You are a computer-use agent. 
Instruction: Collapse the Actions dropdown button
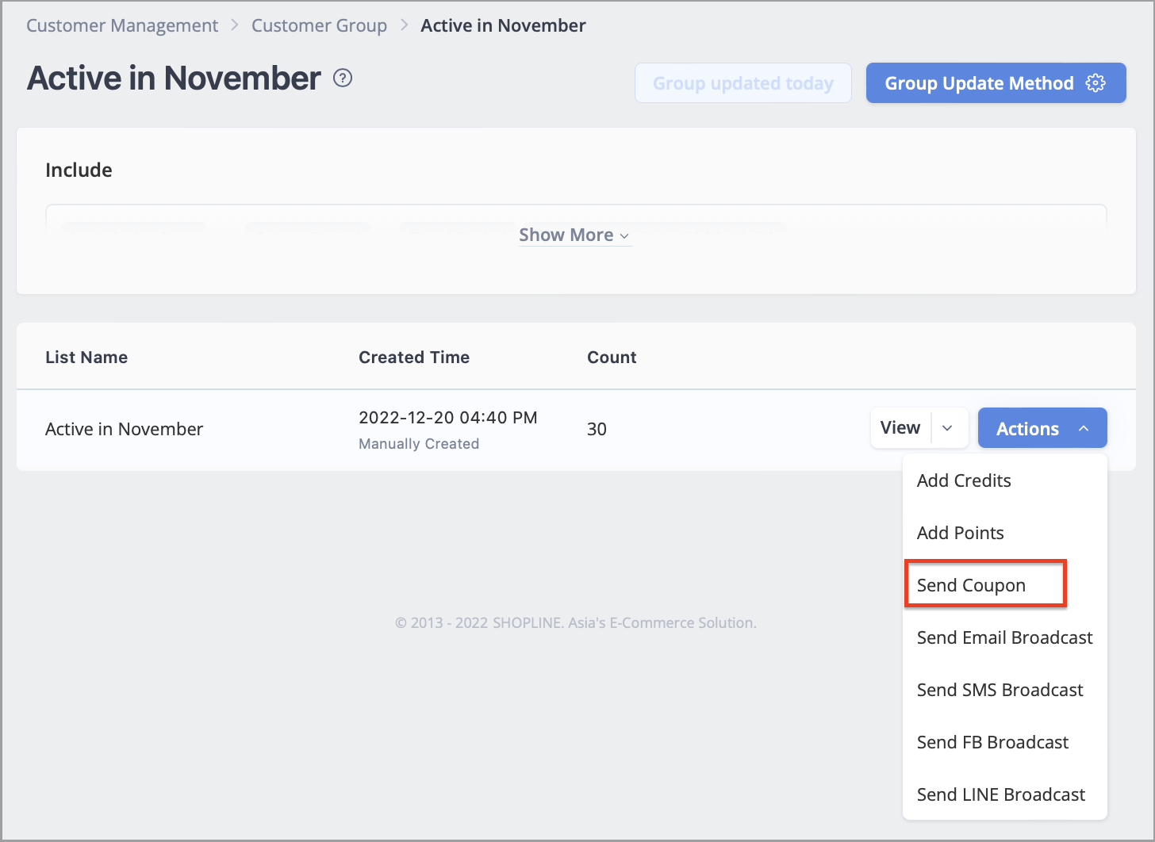tap(1042, 428)
